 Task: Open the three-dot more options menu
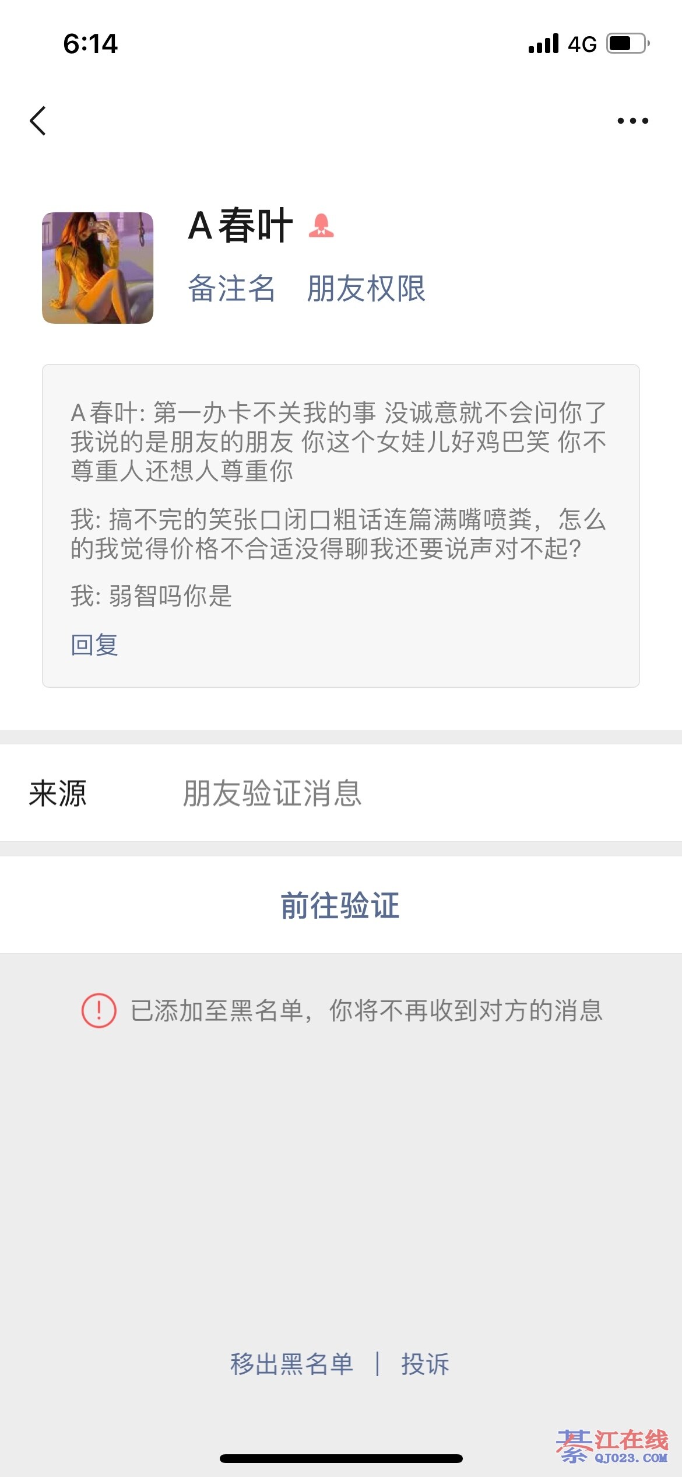[632, 121]
